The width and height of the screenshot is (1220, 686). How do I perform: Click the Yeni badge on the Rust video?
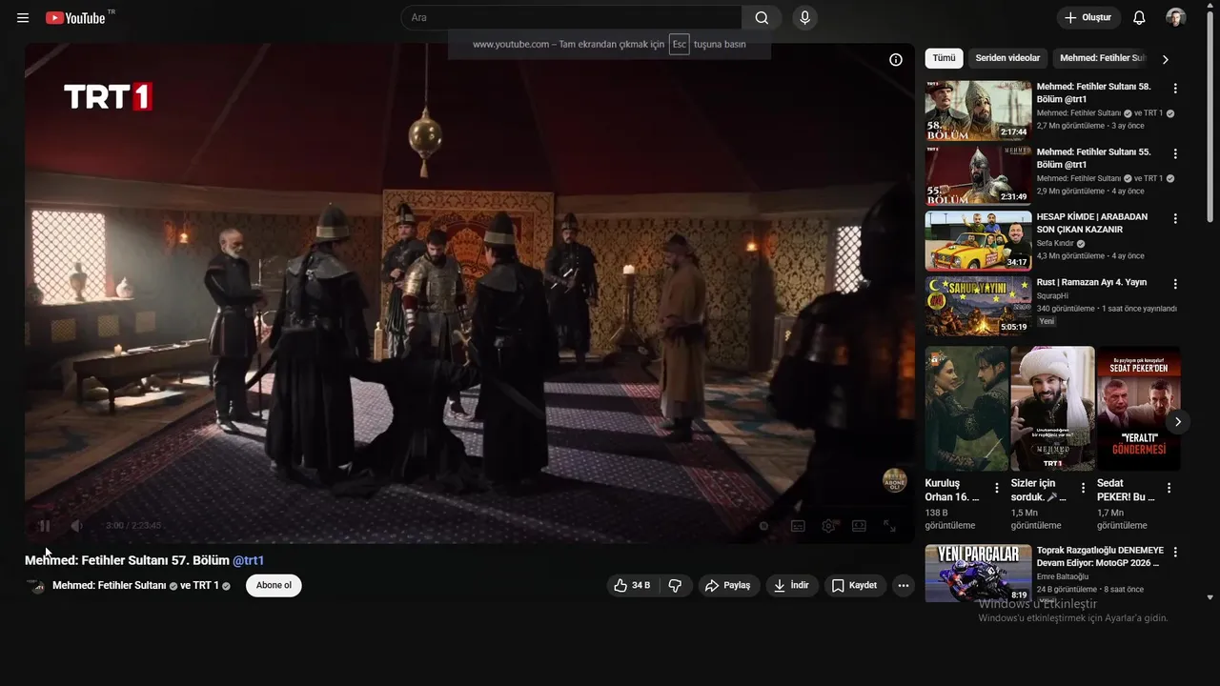[x=1047, y=321]
